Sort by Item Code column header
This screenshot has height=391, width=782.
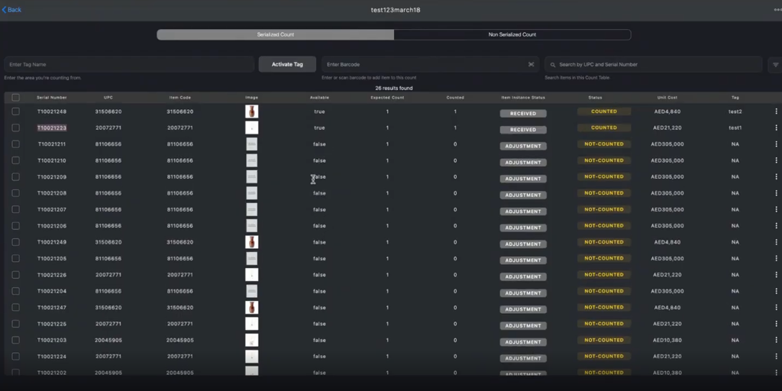tap(180, 98)
